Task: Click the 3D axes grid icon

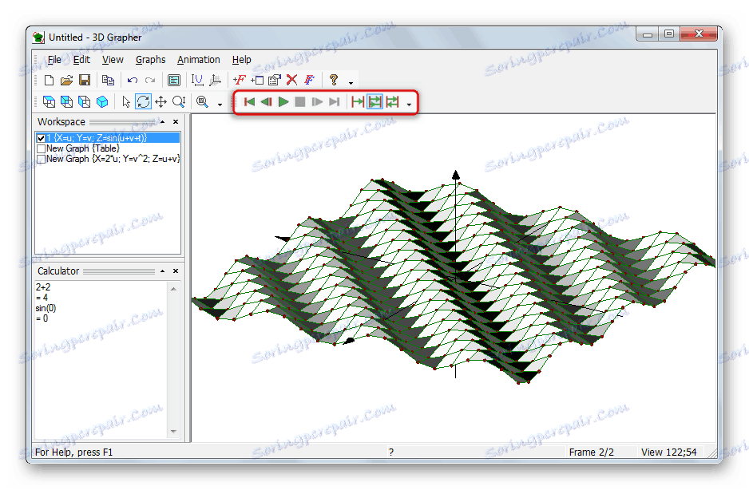Action: coord(215,81)
